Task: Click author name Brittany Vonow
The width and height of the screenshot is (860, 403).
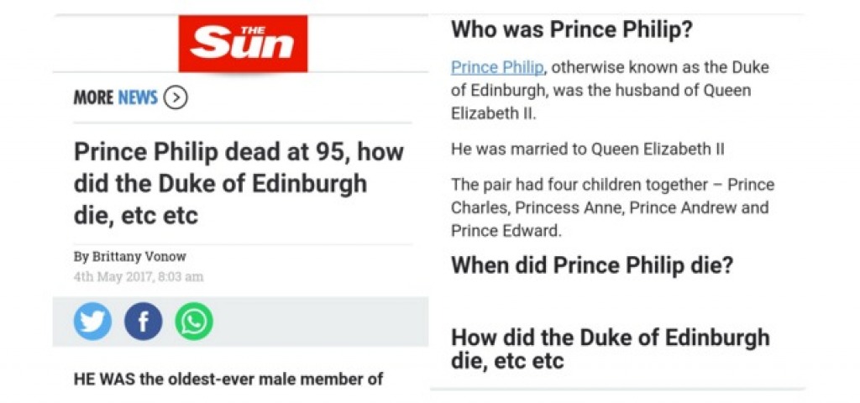Action: [x=139, y=256]
